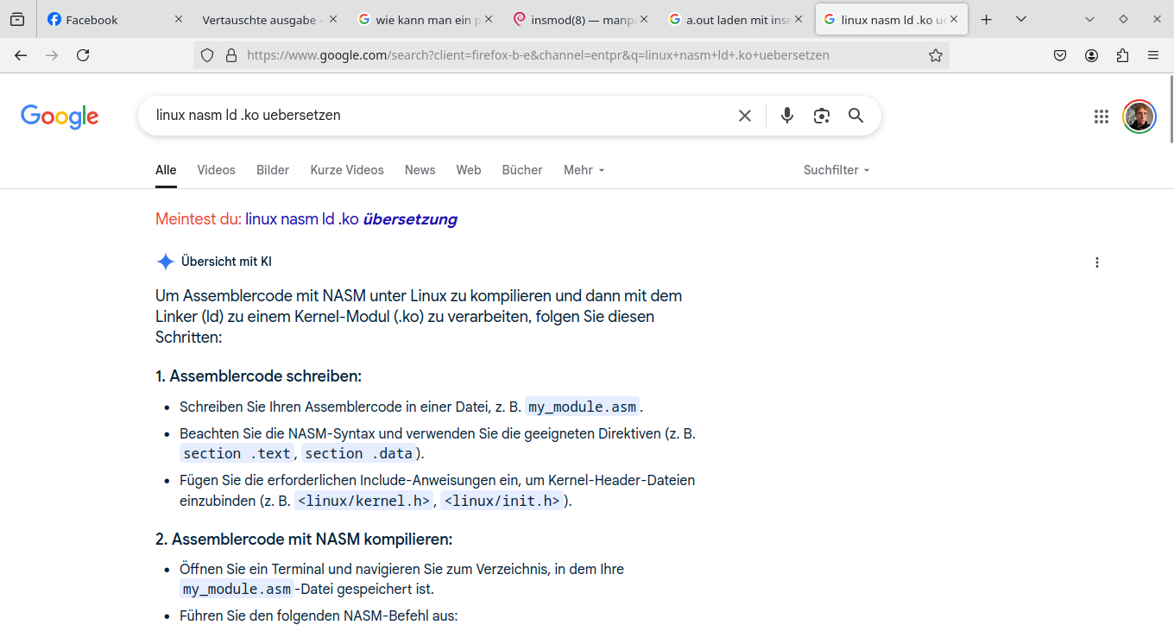
Task: Open Firefox's Pocket save feature
Action: pyautogui.click(x=1060, y=54)
